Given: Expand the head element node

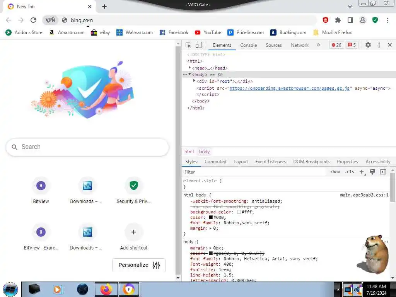Looking at the screenshot, I should click(x=189, y=68).
